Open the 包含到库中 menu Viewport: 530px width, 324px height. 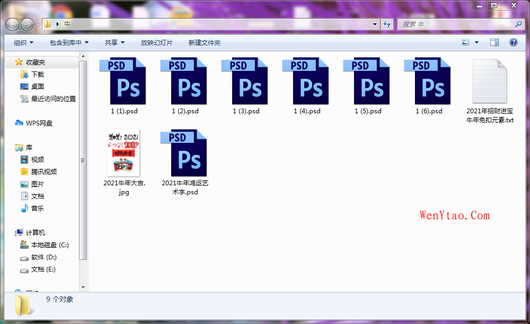click(69, 42)
